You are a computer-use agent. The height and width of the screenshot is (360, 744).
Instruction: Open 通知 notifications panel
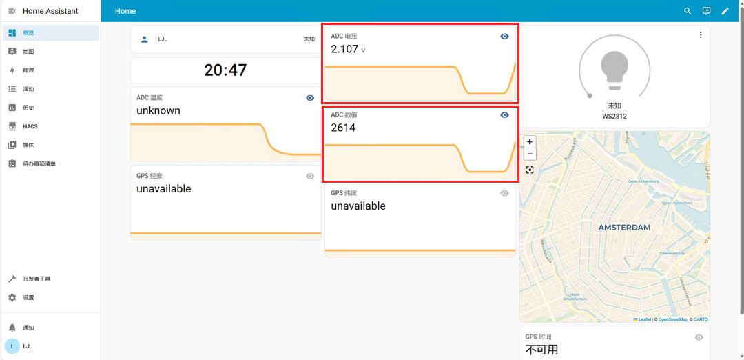click(51, 328)
